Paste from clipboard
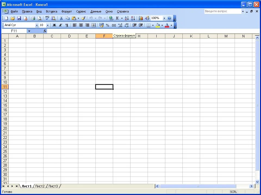This screenshot has height=195, width=261. [x=74, y=18]
